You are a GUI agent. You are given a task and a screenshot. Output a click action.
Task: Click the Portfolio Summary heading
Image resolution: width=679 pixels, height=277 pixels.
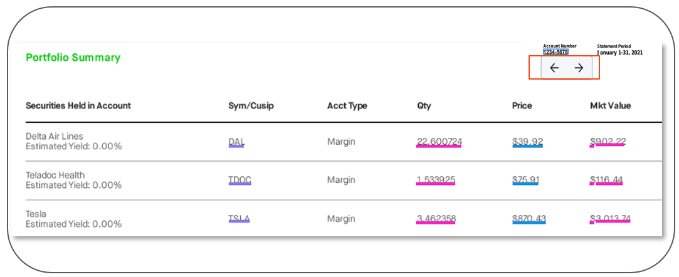73,58
